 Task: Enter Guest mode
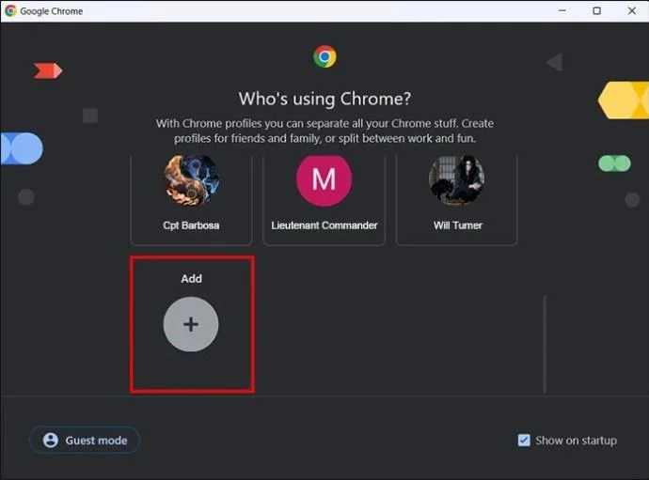tap(85, 440)
